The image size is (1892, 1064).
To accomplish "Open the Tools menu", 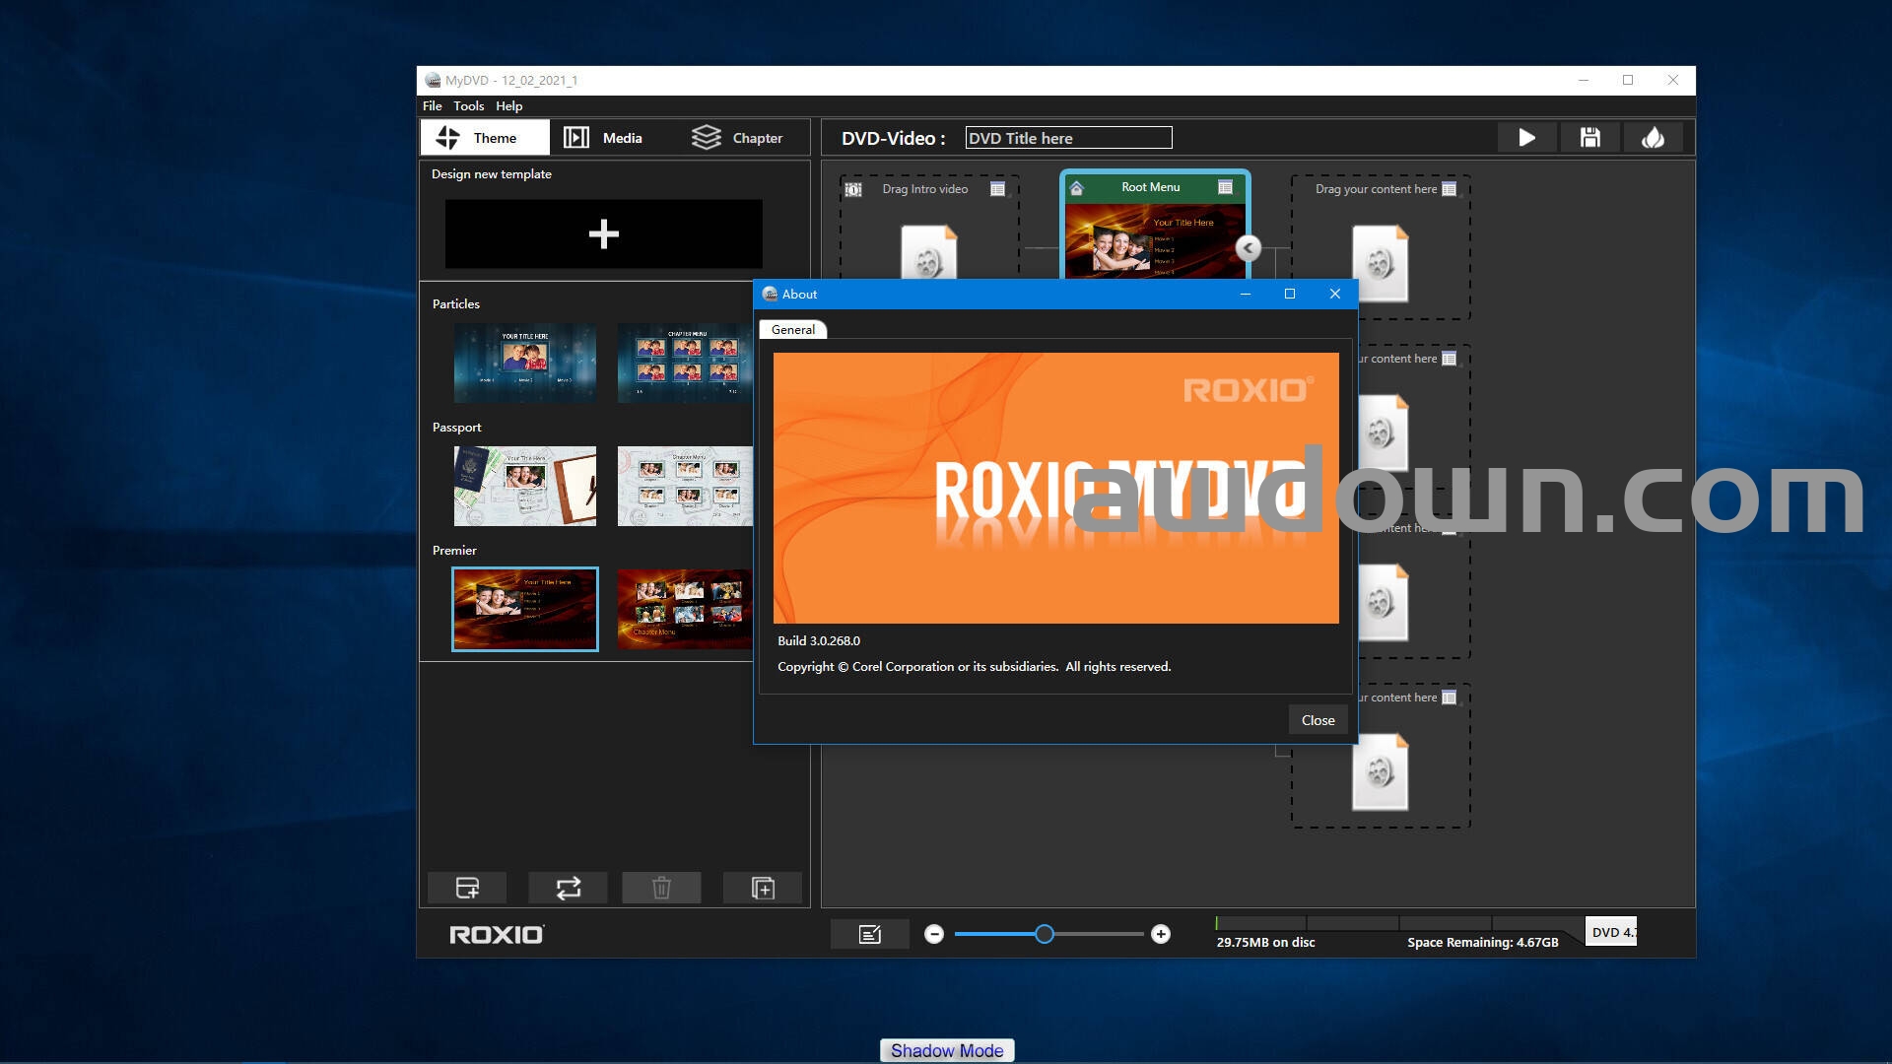I will coord(468,106).
